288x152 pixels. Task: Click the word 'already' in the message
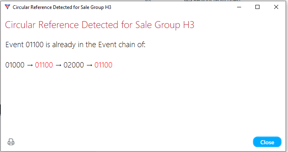coord(64,45)
